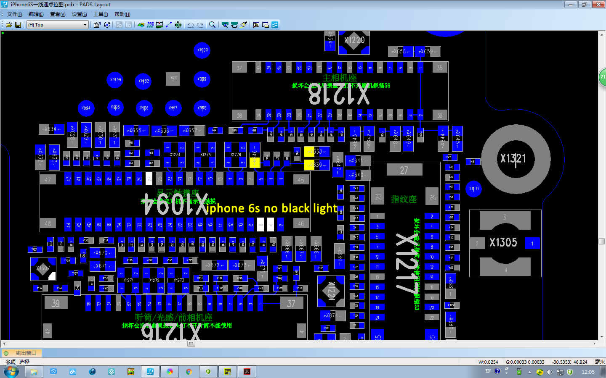Open the Windows Start button

click(x=11, y=372)
